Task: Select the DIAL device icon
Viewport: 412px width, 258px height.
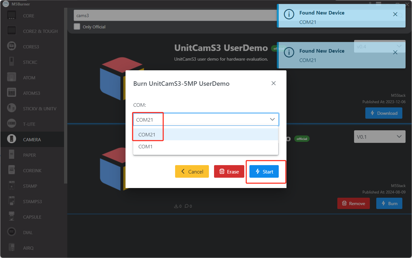Action: tap(12, 232)
